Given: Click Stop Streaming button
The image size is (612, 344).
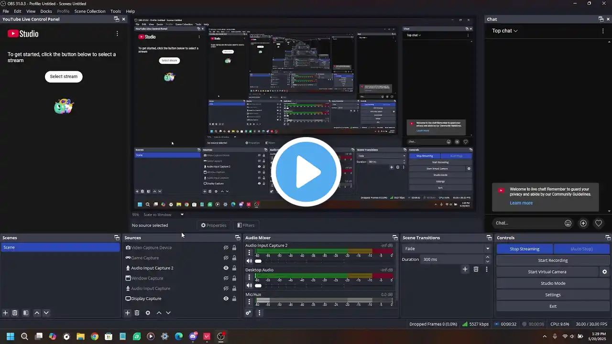Looking at the screenshot, I should tap(525, 249).
